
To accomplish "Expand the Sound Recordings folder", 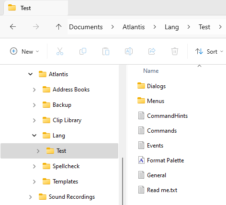I will 30,197.
